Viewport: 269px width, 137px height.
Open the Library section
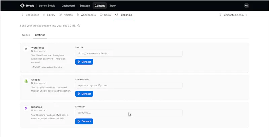pos(49,15)
